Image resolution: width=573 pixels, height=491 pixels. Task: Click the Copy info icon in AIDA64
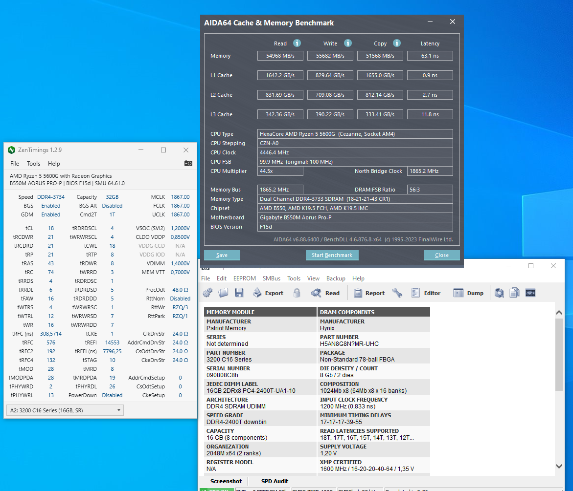coord(397,43)
